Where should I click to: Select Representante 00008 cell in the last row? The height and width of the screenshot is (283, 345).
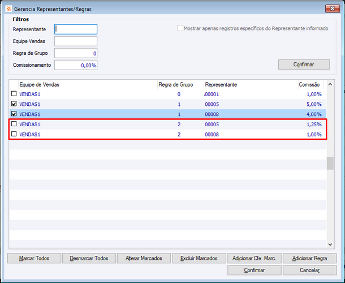[x=212, y=134]
